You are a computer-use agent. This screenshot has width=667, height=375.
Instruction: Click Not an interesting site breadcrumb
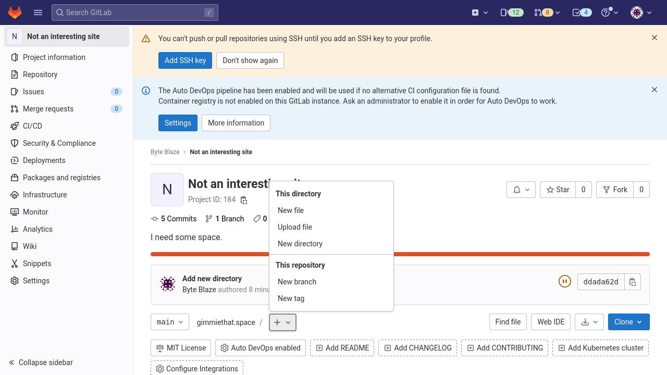pyautogui.click(x=221, y=152)
